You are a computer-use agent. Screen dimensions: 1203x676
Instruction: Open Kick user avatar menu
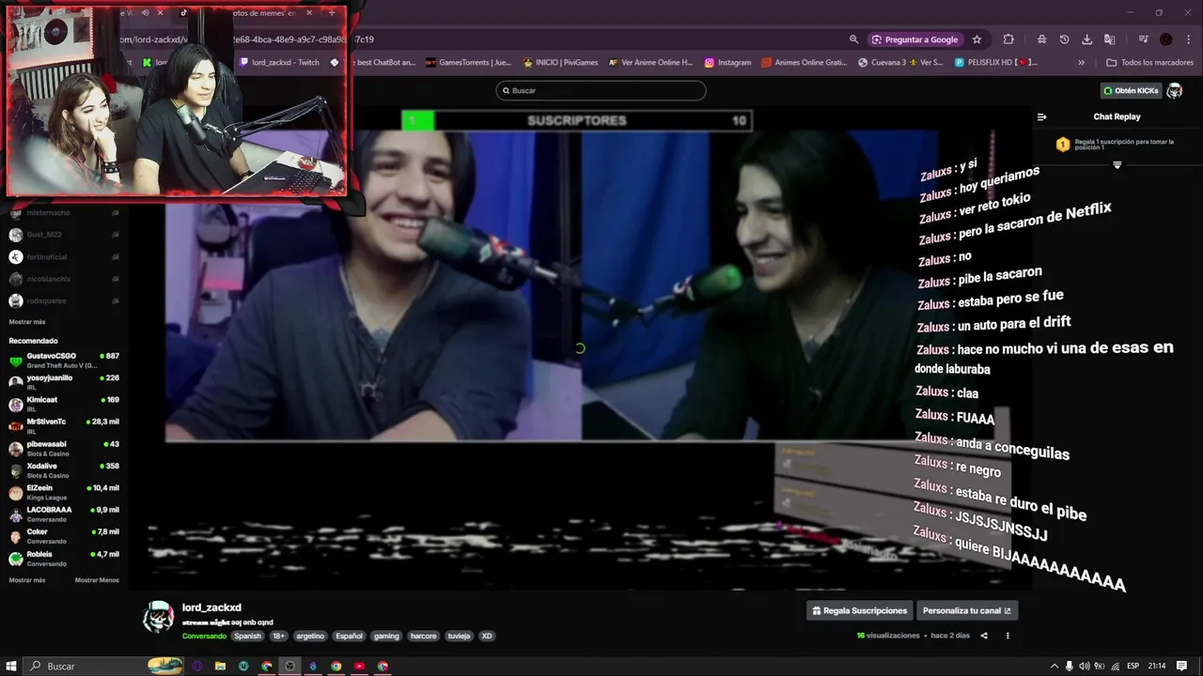[1174, 90]
